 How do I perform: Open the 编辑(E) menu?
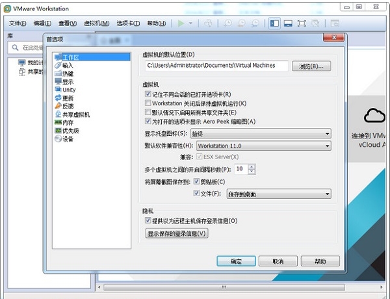coord(42,23)
